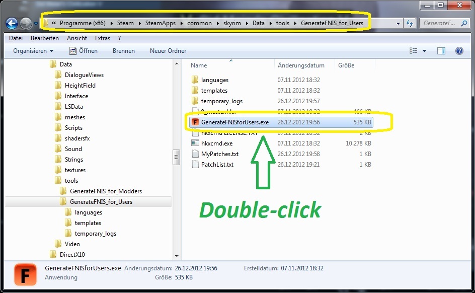Open the Organisieren dropdown

(33, 51)
